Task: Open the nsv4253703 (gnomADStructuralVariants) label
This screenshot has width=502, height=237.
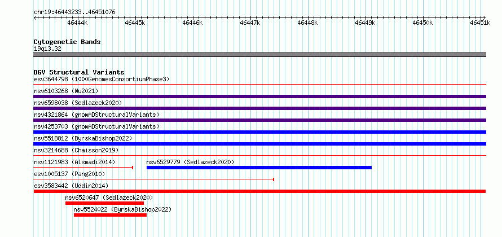Action: (x=96, y=126)
